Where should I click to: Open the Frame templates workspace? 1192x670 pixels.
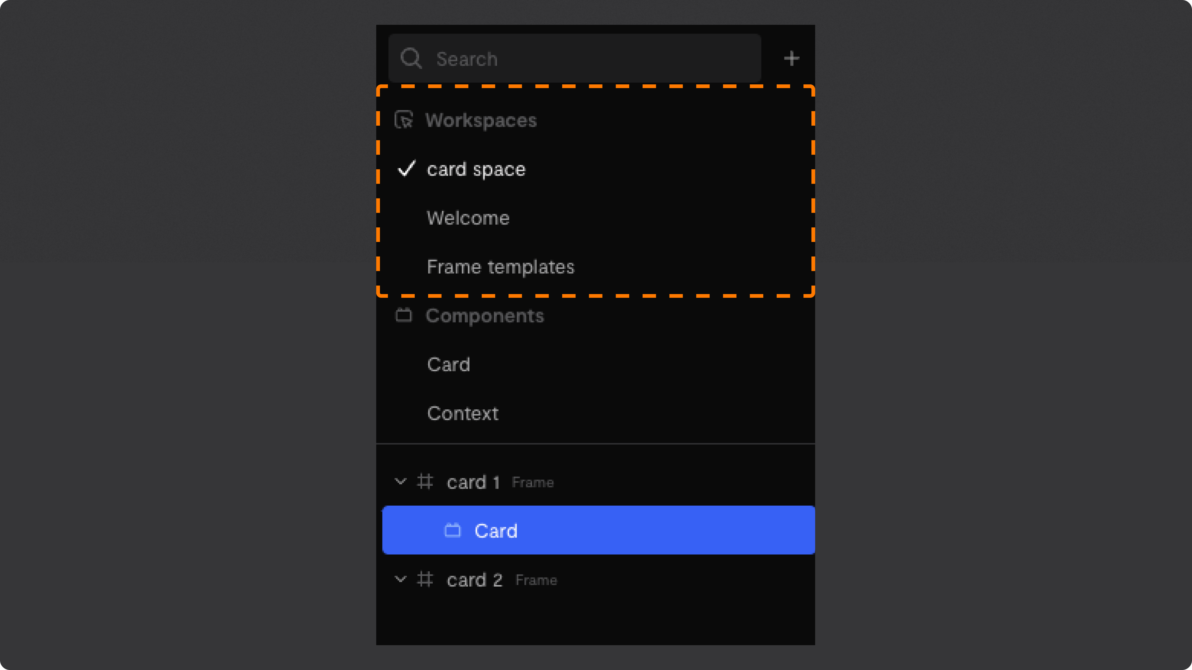(x=500, y=267)
